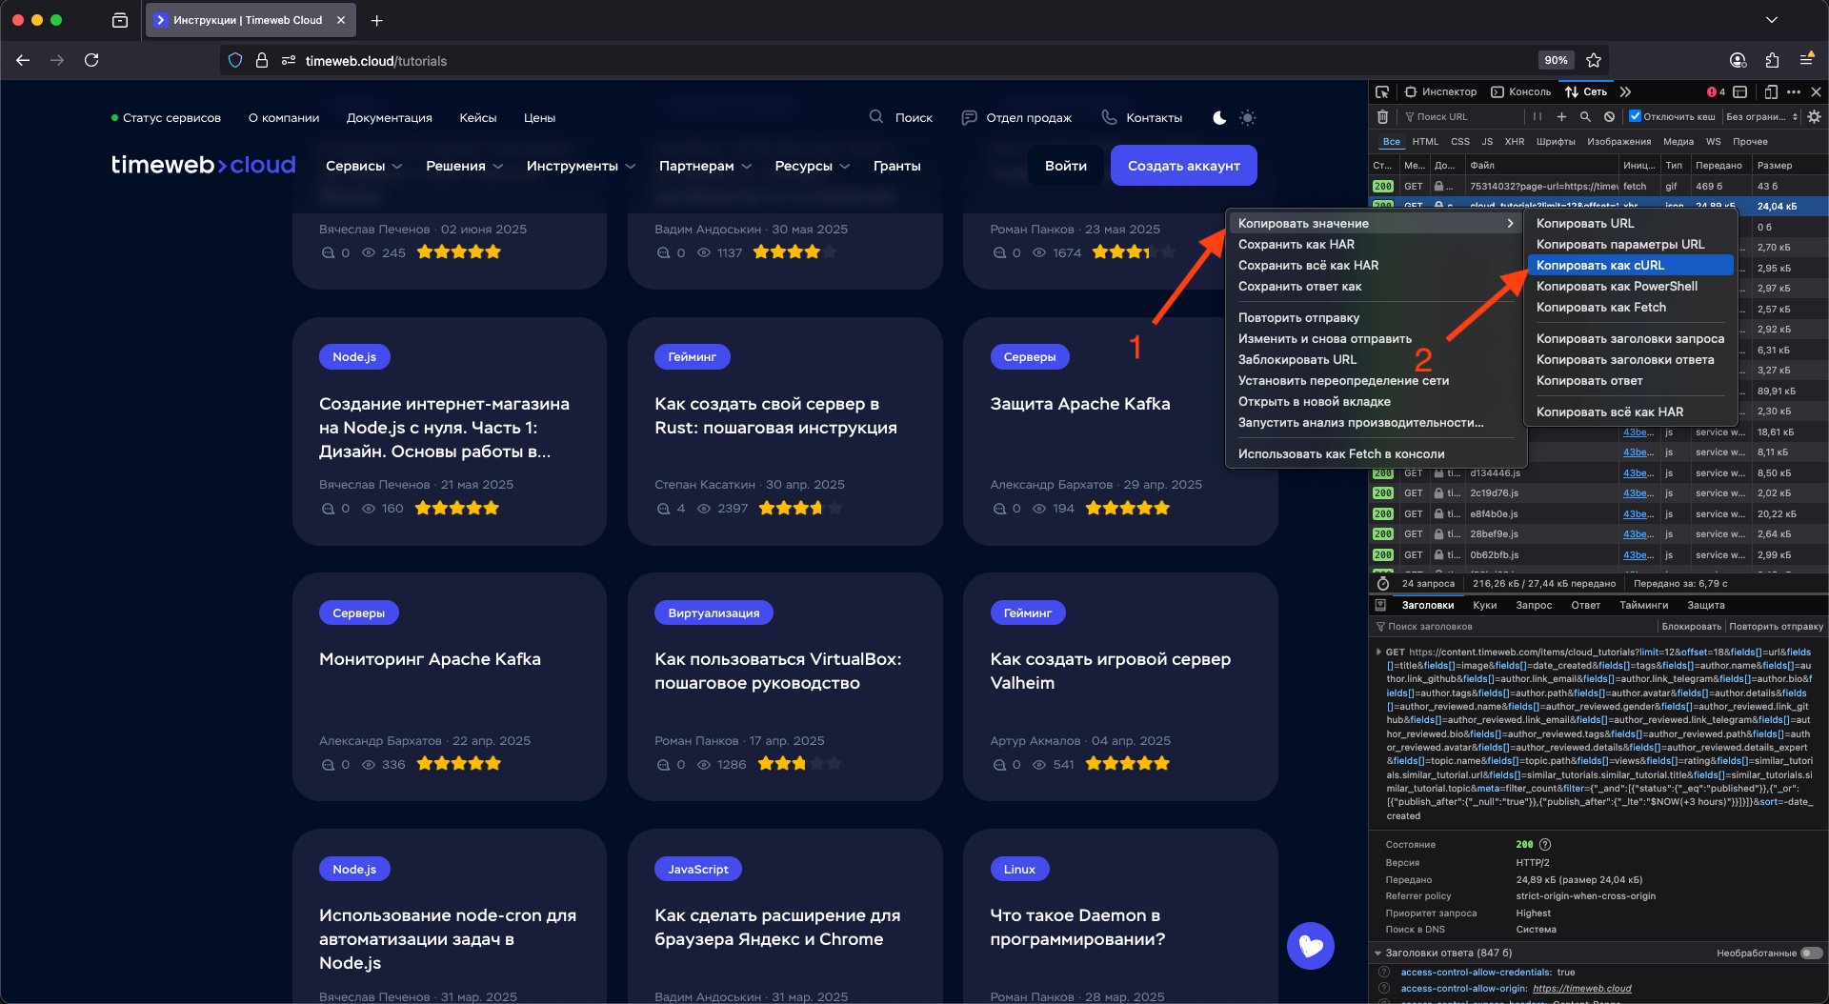Click the Войти button

[x=1065, y=166]
